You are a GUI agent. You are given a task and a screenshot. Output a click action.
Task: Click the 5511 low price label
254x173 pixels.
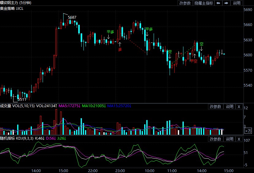click(x=22, y=99)
